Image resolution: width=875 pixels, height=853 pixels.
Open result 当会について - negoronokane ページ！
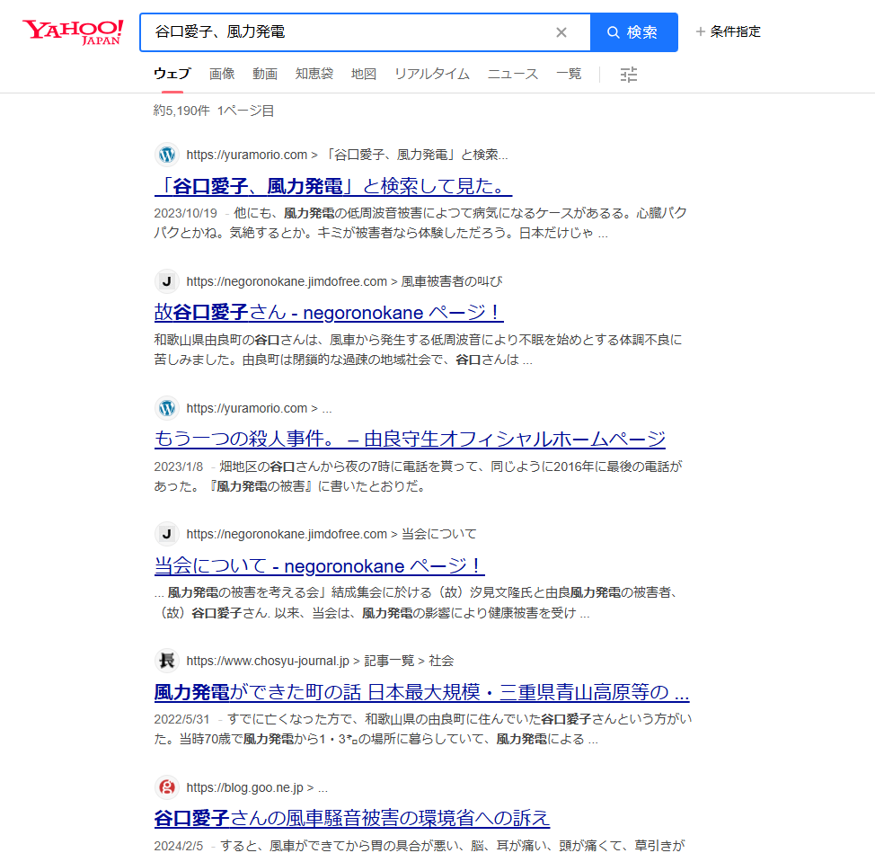tap(319, 565)
